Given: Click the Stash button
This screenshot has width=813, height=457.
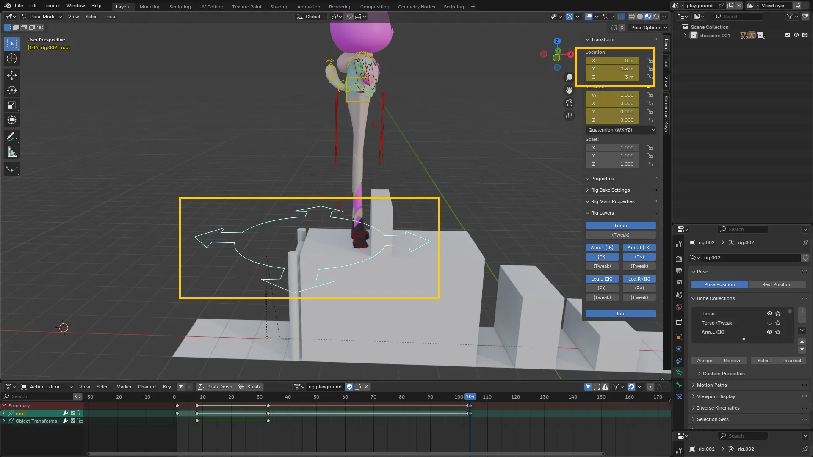Looking at the screenshot, I should pos(249,387).
